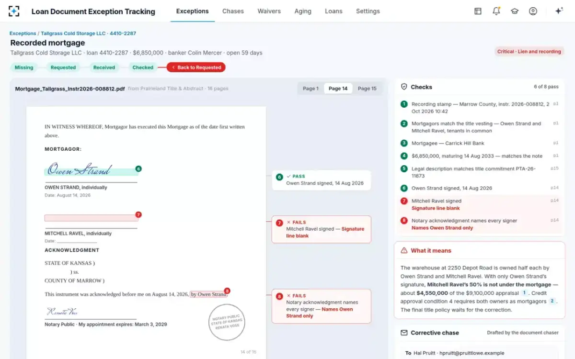
Task: Select the Missing status step
Action: click(x=24, y=67)
